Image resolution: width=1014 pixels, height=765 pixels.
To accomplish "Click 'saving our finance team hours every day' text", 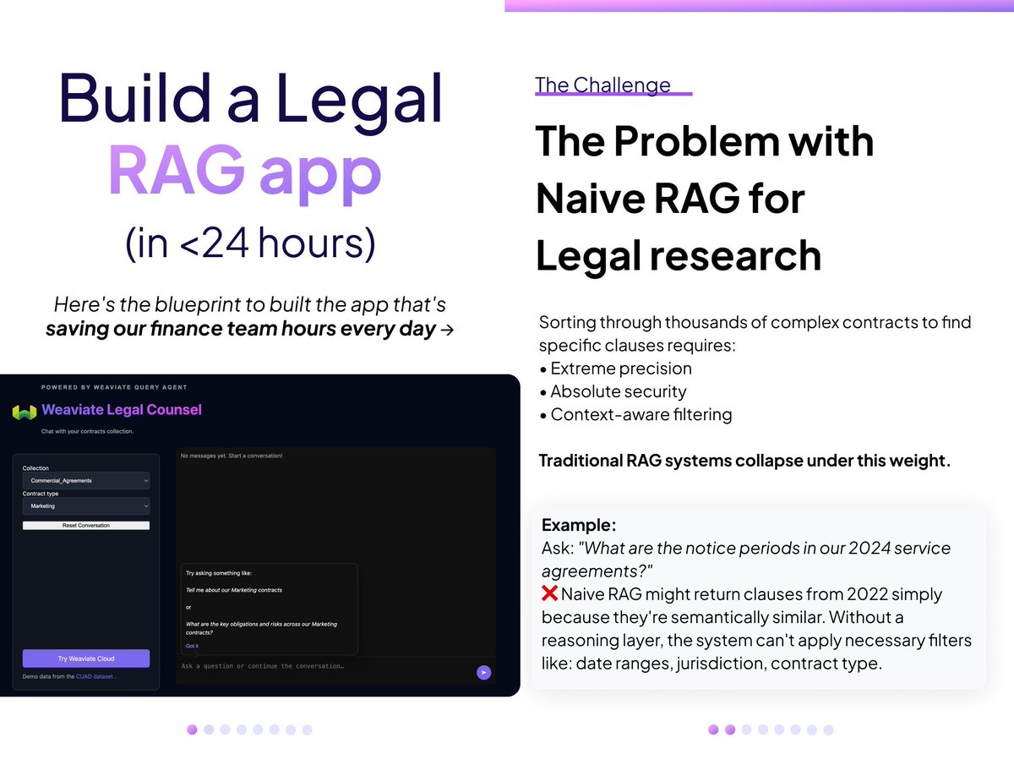I will click(241, 329).
